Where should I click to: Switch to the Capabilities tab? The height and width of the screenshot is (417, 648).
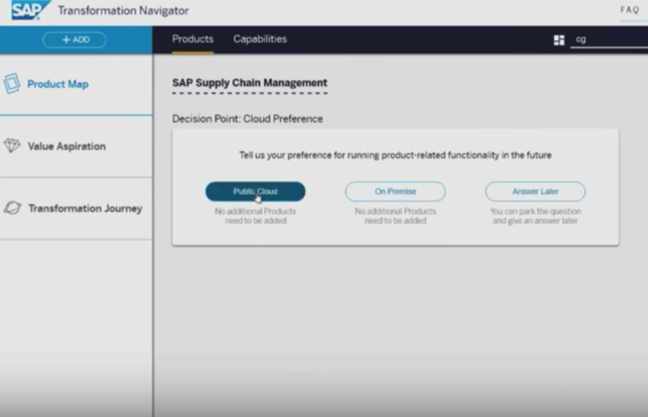pos(260,39)
